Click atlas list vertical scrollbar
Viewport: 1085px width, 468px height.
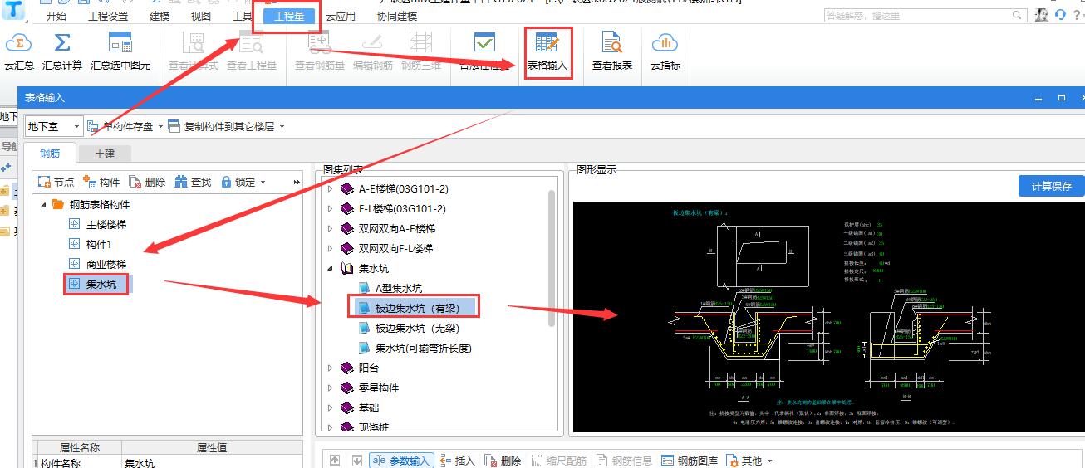[x=552, y=257]
